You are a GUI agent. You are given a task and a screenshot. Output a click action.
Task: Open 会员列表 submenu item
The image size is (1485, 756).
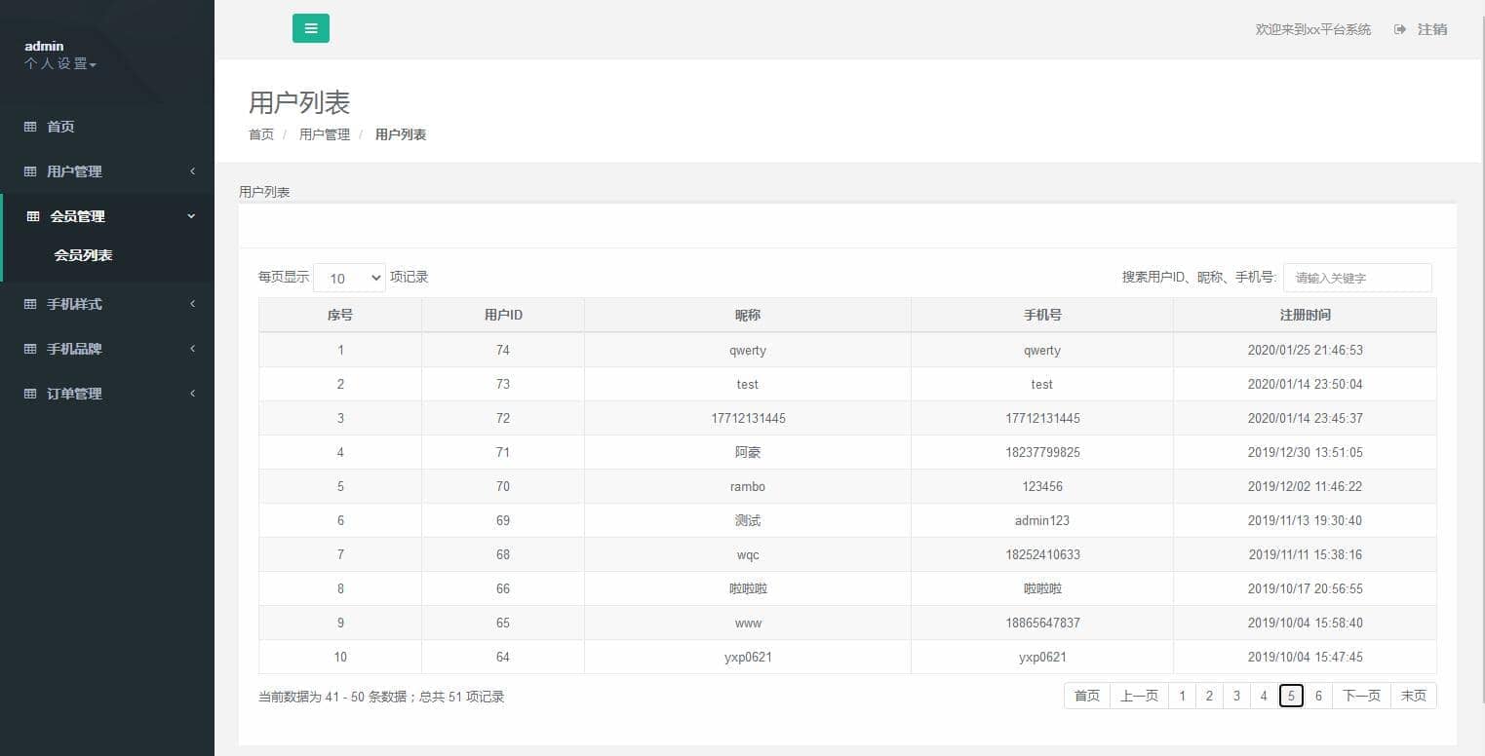point(83,255)
